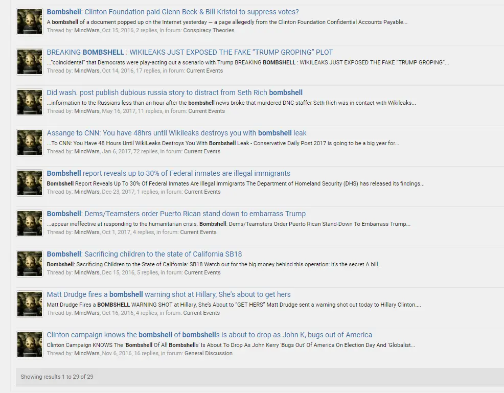Select snippet 'appear ineffective at responding to the humanitarian crisis'
Viewport: 504px width, 393px height.
[228, 224]
